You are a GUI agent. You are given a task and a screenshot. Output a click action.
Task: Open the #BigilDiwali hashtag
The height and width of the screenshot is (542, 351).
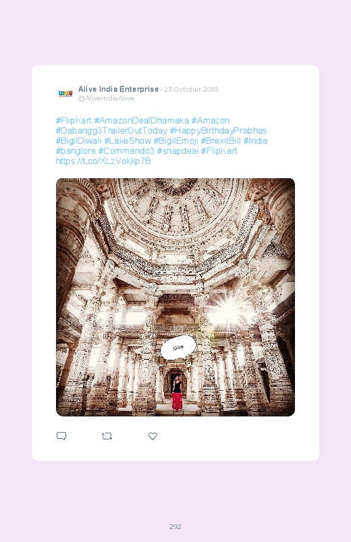(79, 140)
